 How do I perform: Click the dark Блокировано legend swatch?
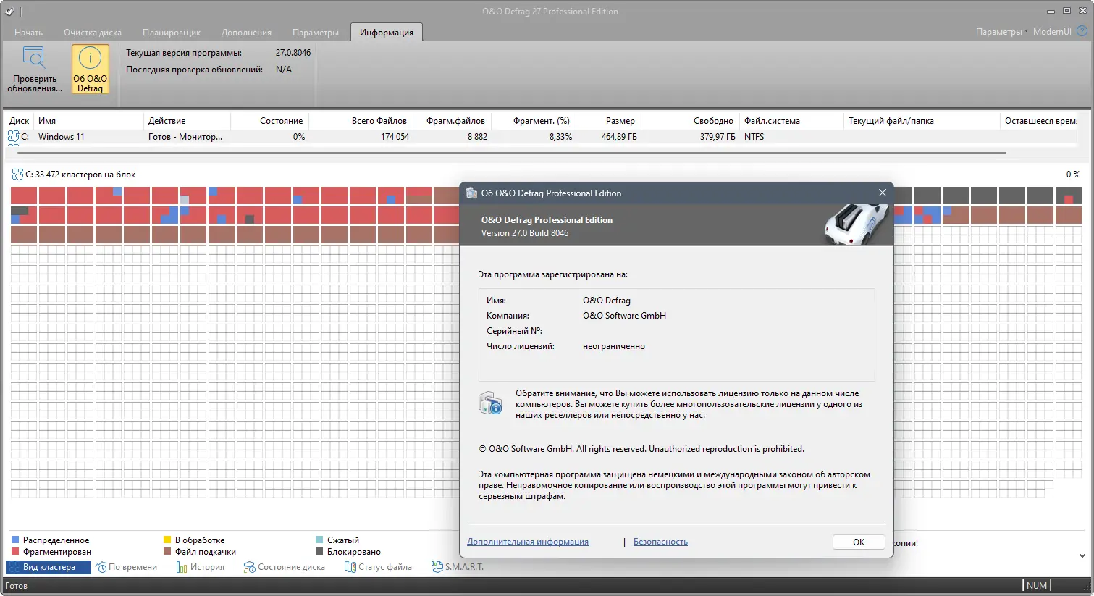pos(319,552)
